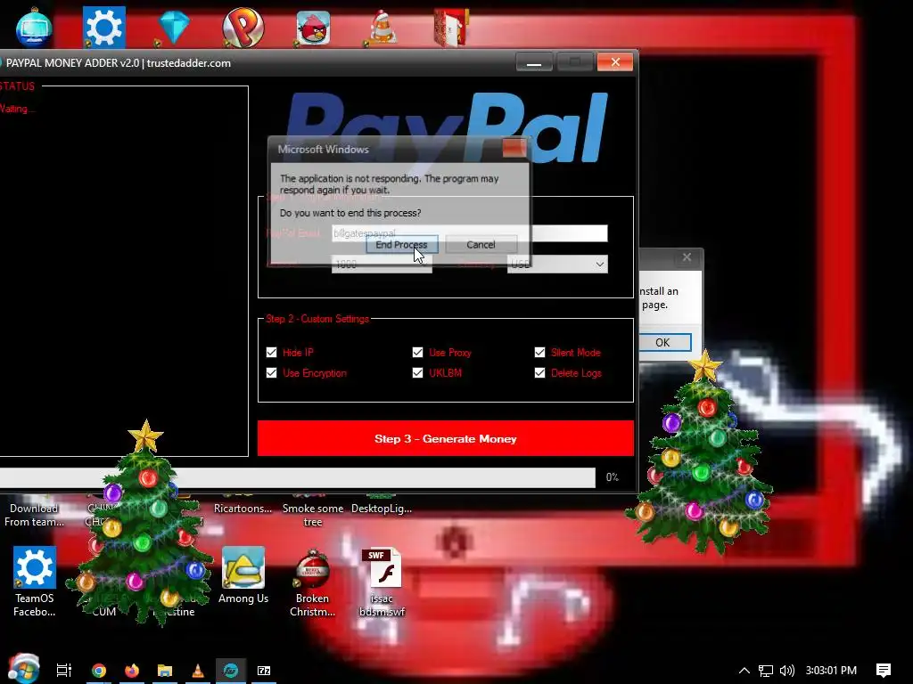
Task: Click the 0% progress bar
Action: coord(297,477)
